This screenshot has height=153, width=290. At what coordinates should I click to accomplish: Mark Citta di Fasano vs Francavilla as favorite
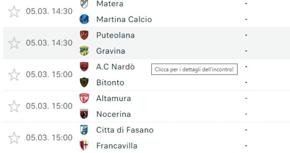coord(14,138)
